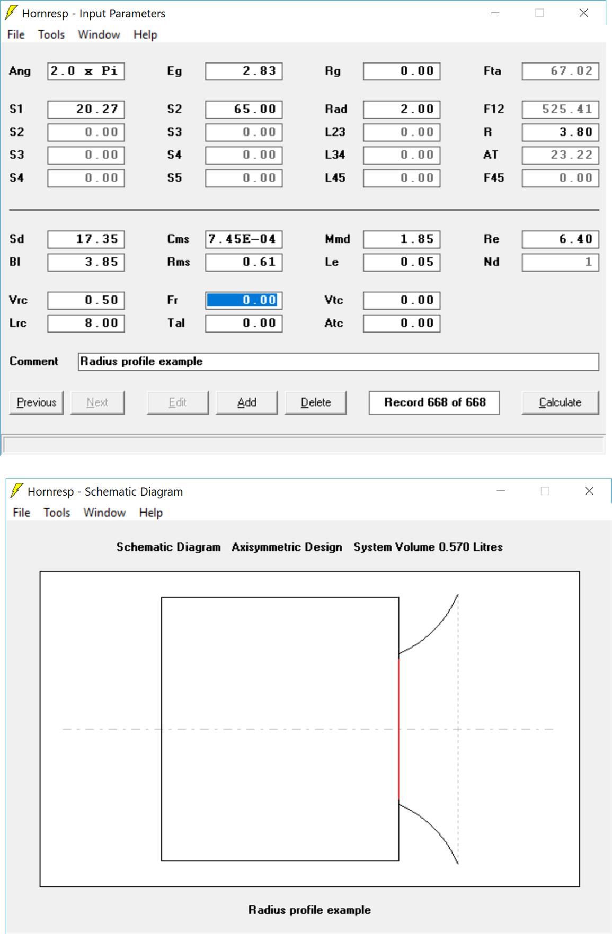Select the Re field showing 6.40
Screen dimensions: 612x934
coord(561,239)
